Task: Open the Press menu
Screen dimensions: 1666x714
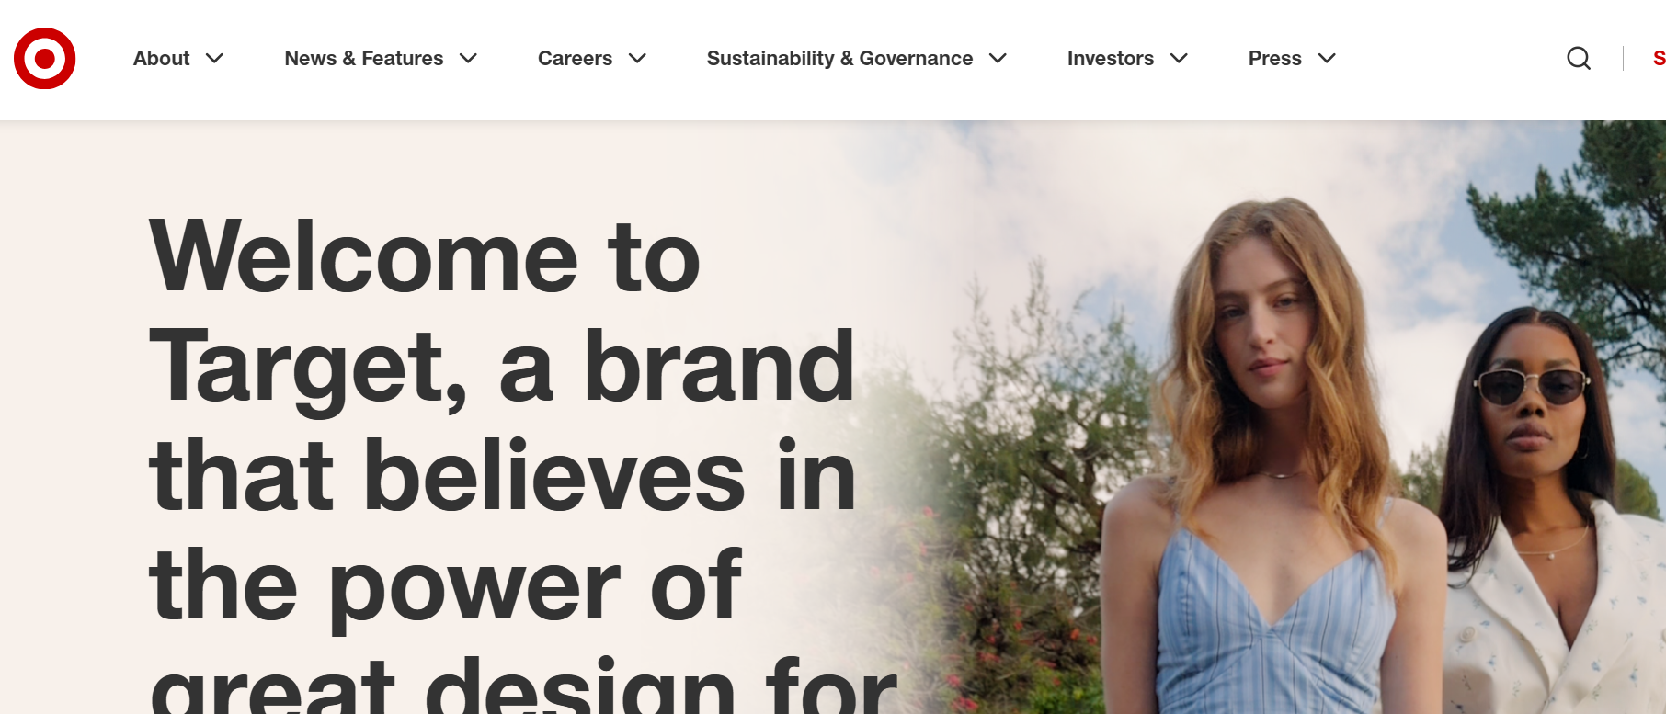Action: pyautogui.click(x=1274, y=58)
